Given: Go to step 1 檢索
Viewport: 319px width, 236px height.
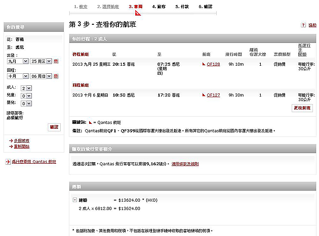Looking at the screenshot, I should click(x=80, y=7).
